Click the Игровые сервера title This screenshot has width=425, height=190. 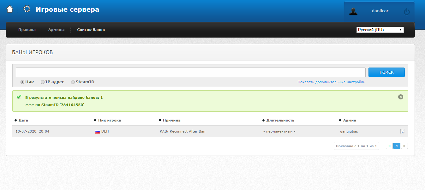67,9
